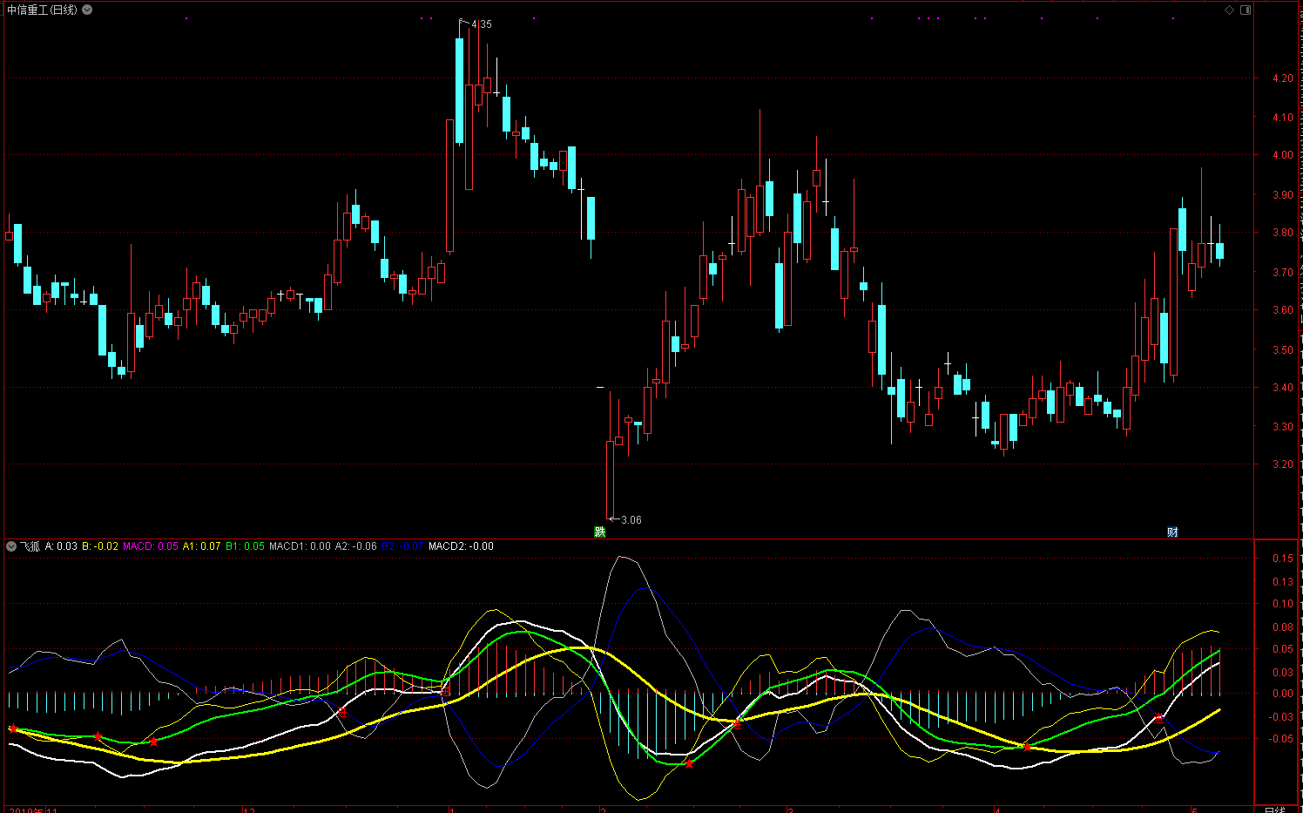Select the indicator value A: 0.03
This screenshot has width=1303, height=813.
(x=61, y=546)
